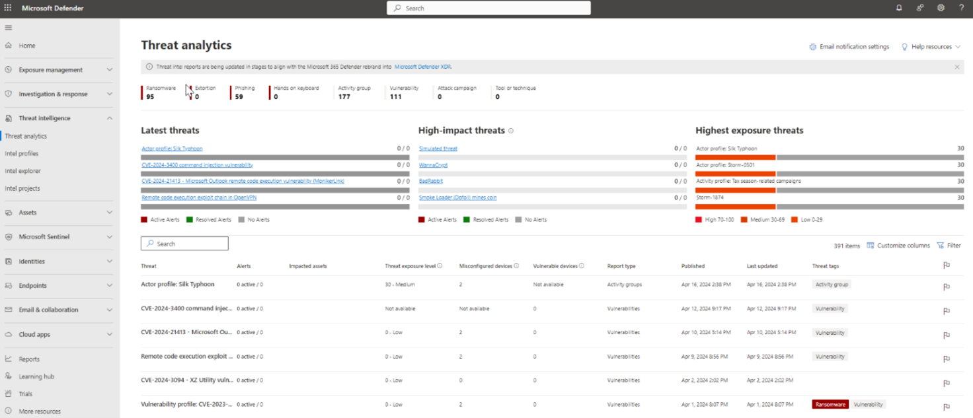This screenshot has width=973, height=418.
Task: Click the help question mark icon
Action: point(961,8)
